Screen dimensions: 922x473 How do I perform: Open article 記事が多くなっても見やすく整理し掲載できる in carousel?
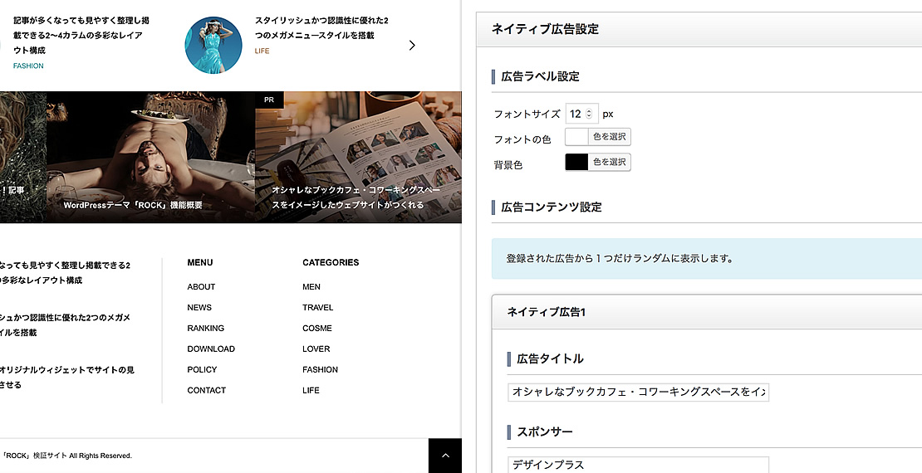point(81,35)
